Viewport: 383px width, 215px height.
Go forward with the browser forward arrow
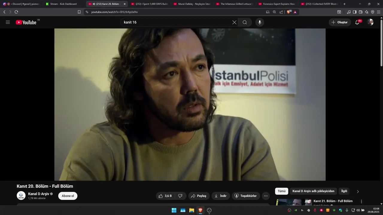(x=10, y=12)
